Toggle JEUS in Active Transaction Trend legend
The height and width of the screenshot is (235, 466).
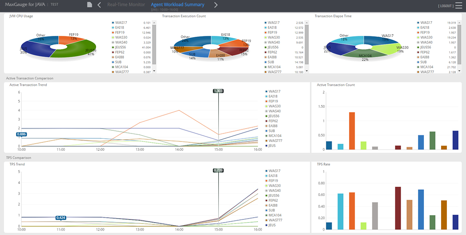[271, 146]
